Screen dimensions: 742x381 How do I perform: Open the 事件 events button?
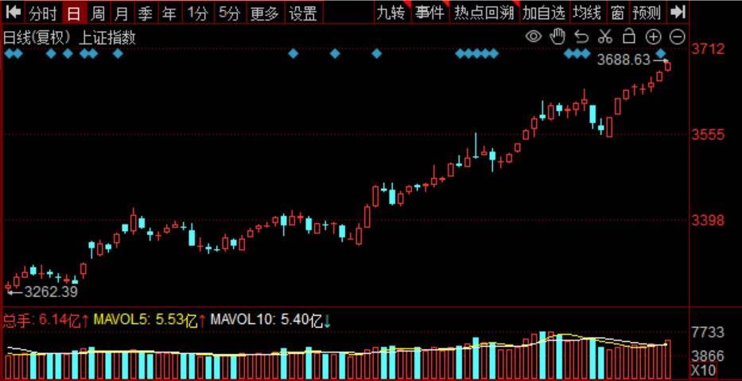tap(429, 13)
